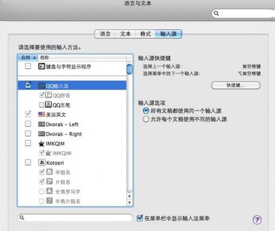
Task: Click the list scrollbar thumb
Action: (x=129, y=69)
